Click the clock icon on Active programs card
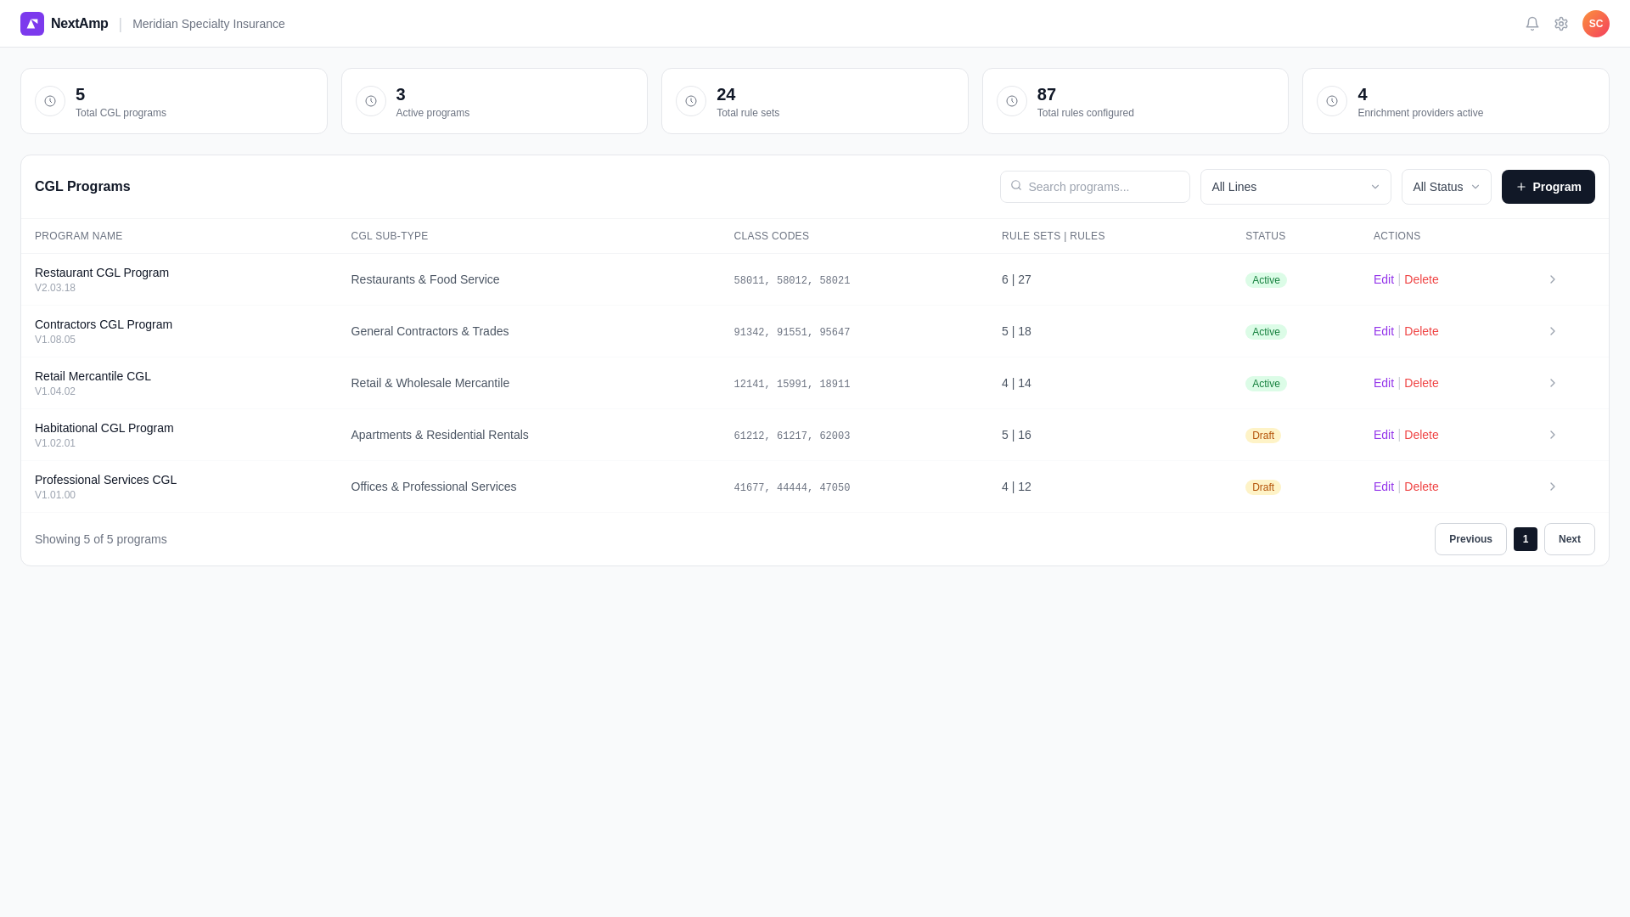 [x=371, y=101]
